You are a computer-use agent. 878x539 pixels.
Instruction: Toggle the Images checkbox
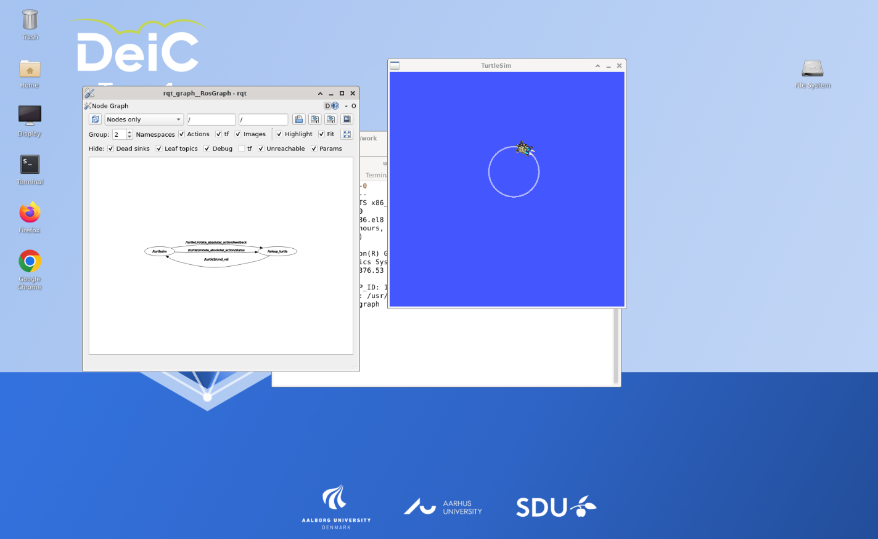click(238, 134)
